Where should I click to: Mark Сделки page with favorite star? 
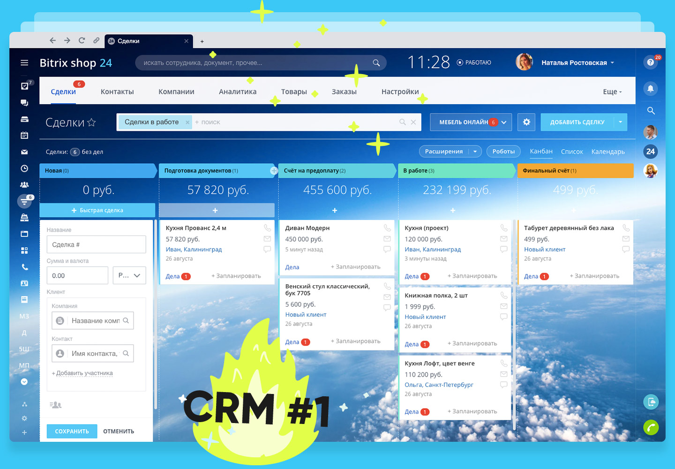[92, 122]
